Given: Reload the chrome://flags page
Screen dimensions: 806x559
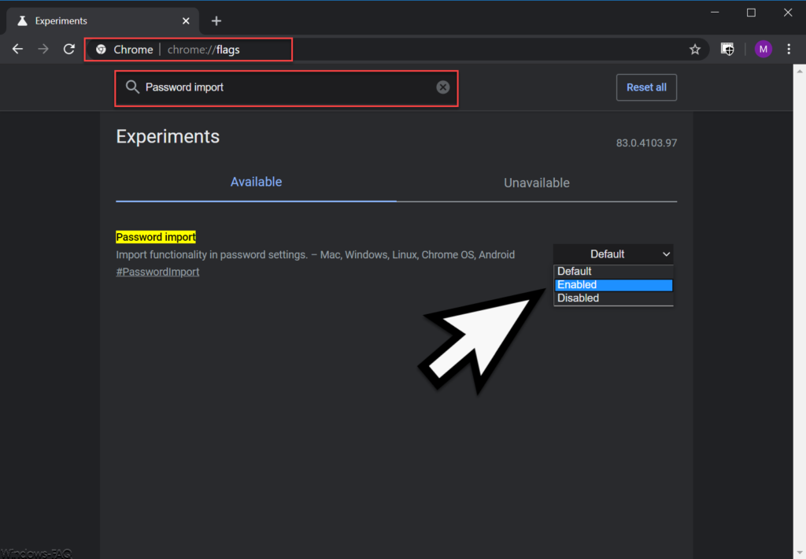Looking at the screenshot, I should point(69,49).
